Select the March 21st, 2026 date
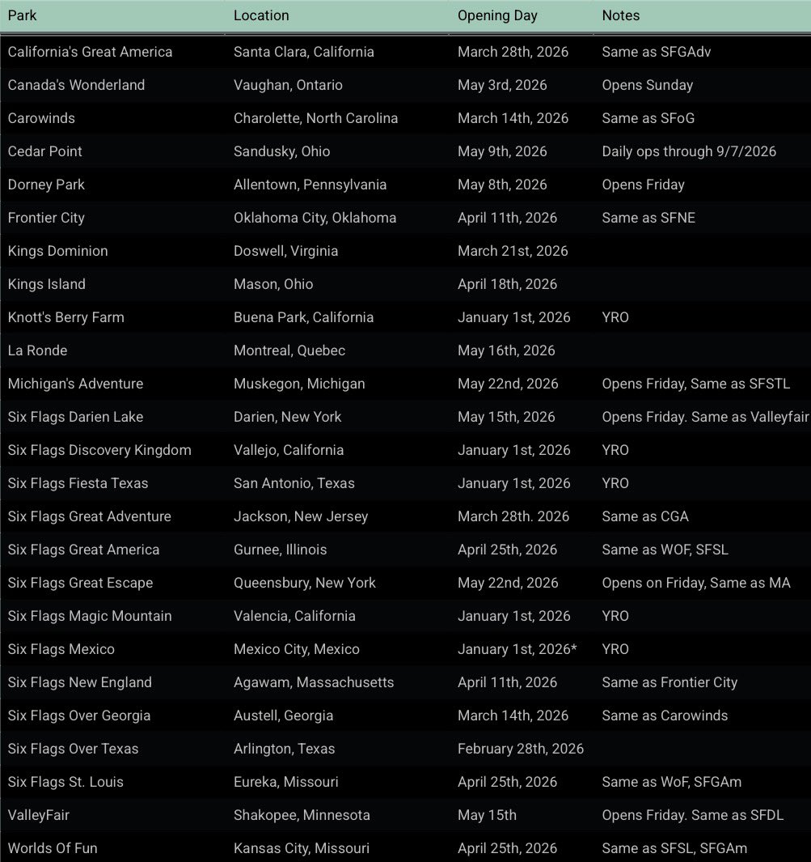The image size is (811, 862). 513,251
